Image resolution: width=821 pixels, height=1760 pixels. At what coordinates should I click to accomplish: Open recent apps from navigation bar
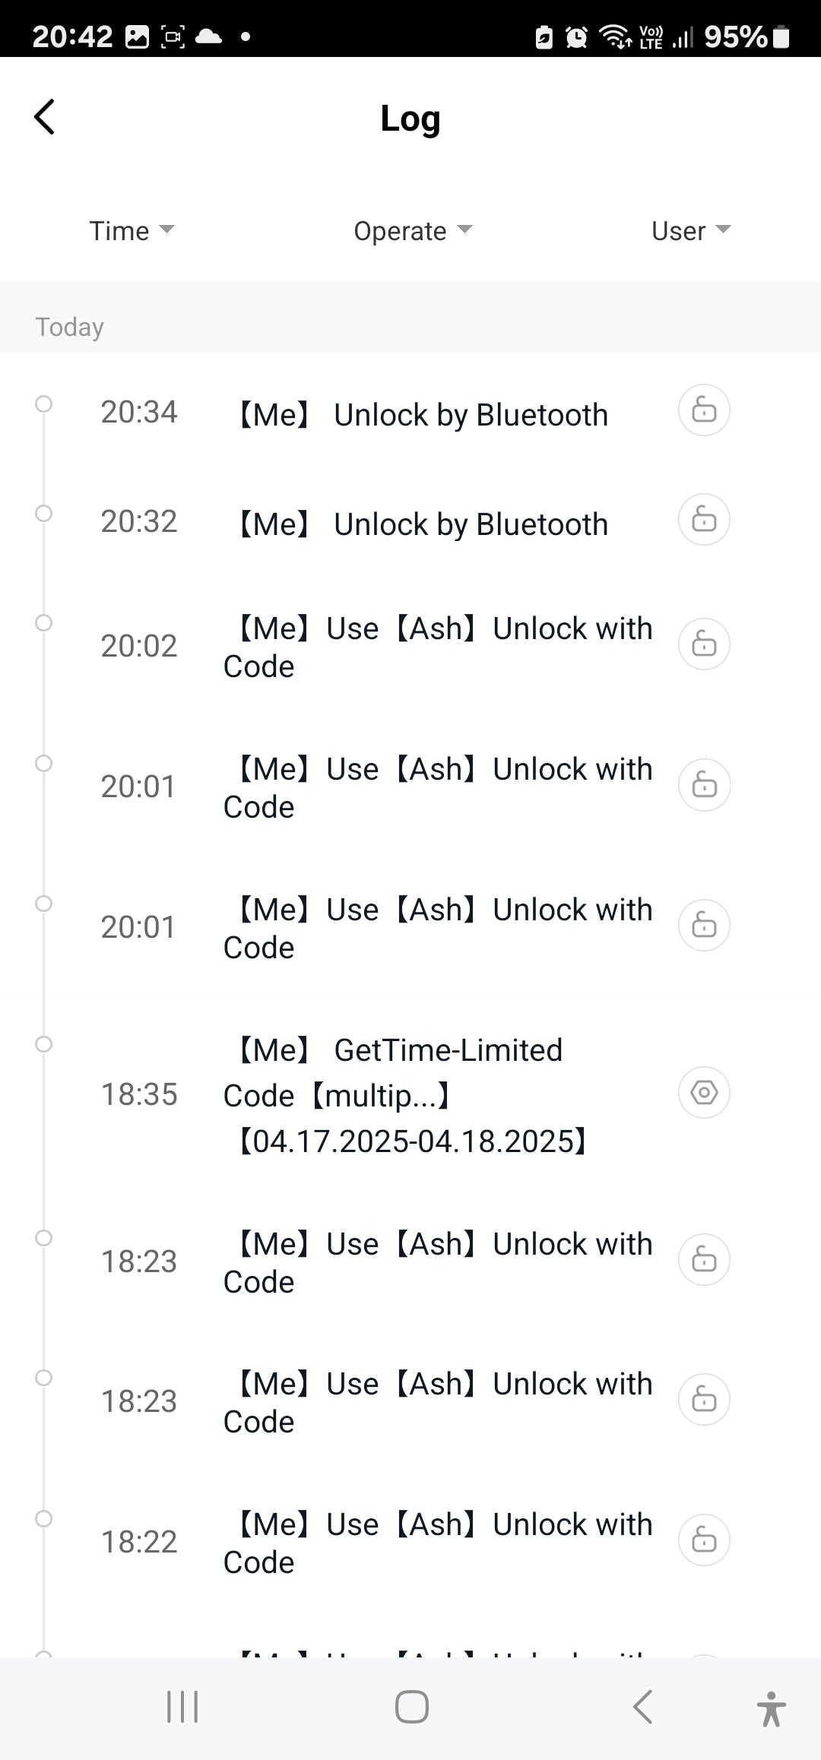pos(182,1707)
